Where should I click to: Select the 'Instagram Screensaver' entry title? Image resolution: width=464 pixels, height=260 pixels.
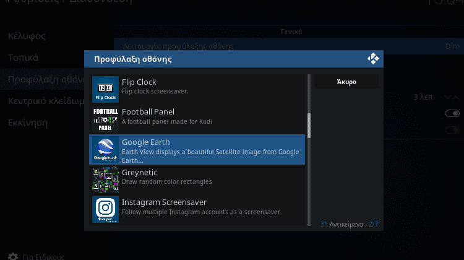click(x=164, y=202)
